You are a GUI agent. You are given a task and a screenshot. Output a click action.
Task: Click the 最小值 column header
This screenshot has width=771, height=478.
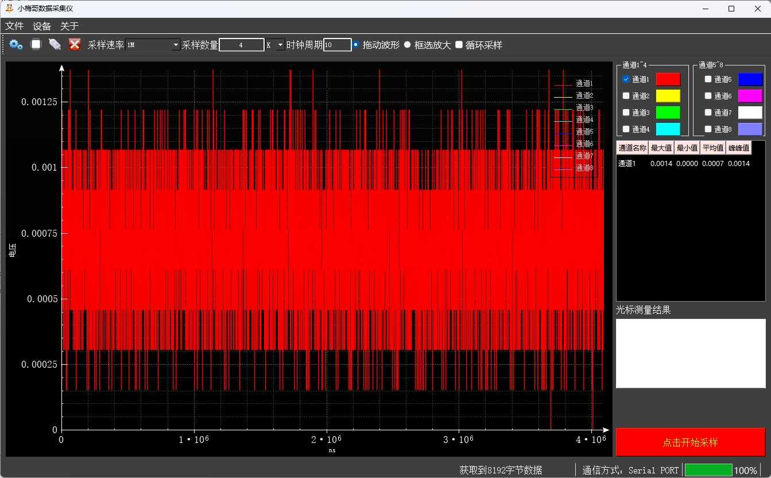pyautogui.click(x=687, y=148)
